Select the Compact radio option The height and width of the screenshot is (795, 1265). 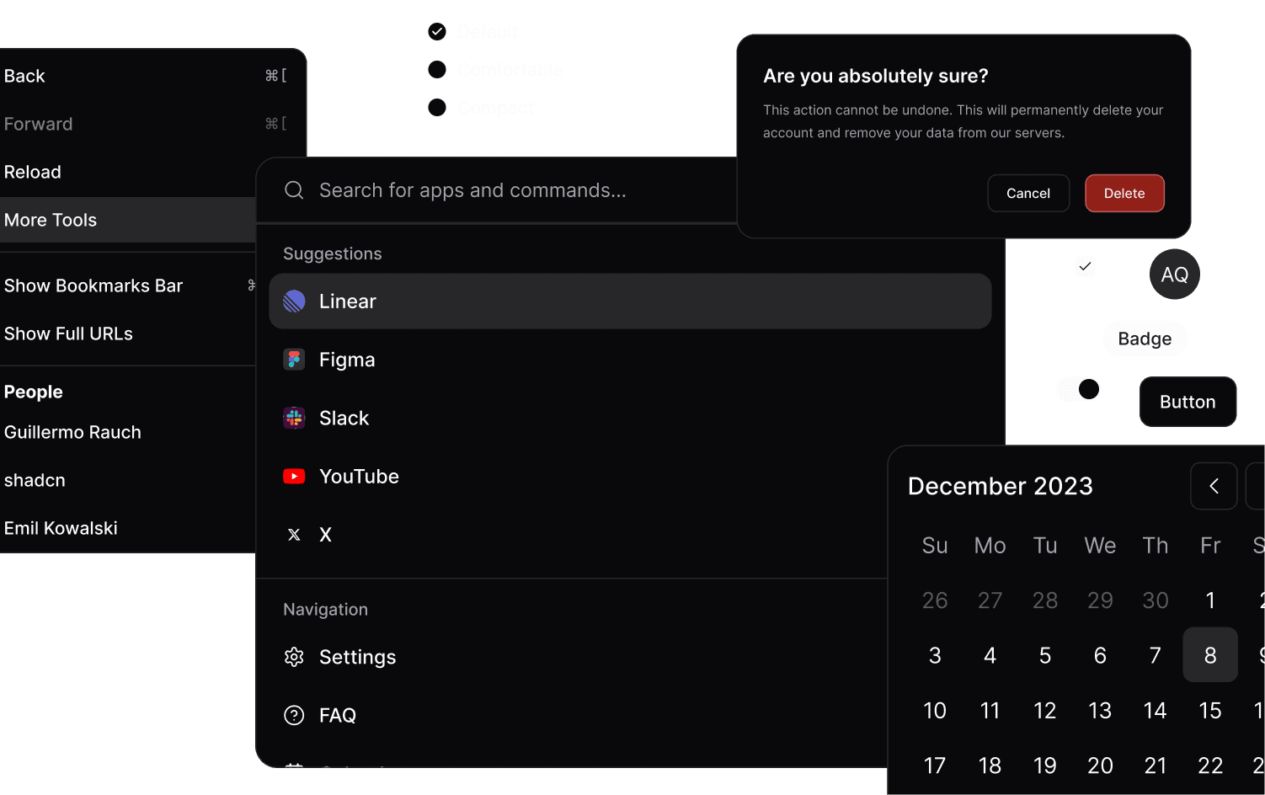437,108
